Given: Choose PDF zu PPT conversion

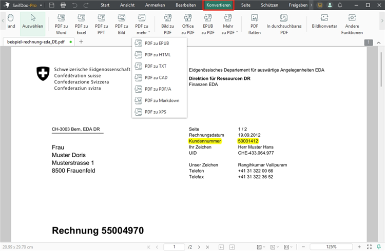Looking at the screenshot, I should click(102, 24).
